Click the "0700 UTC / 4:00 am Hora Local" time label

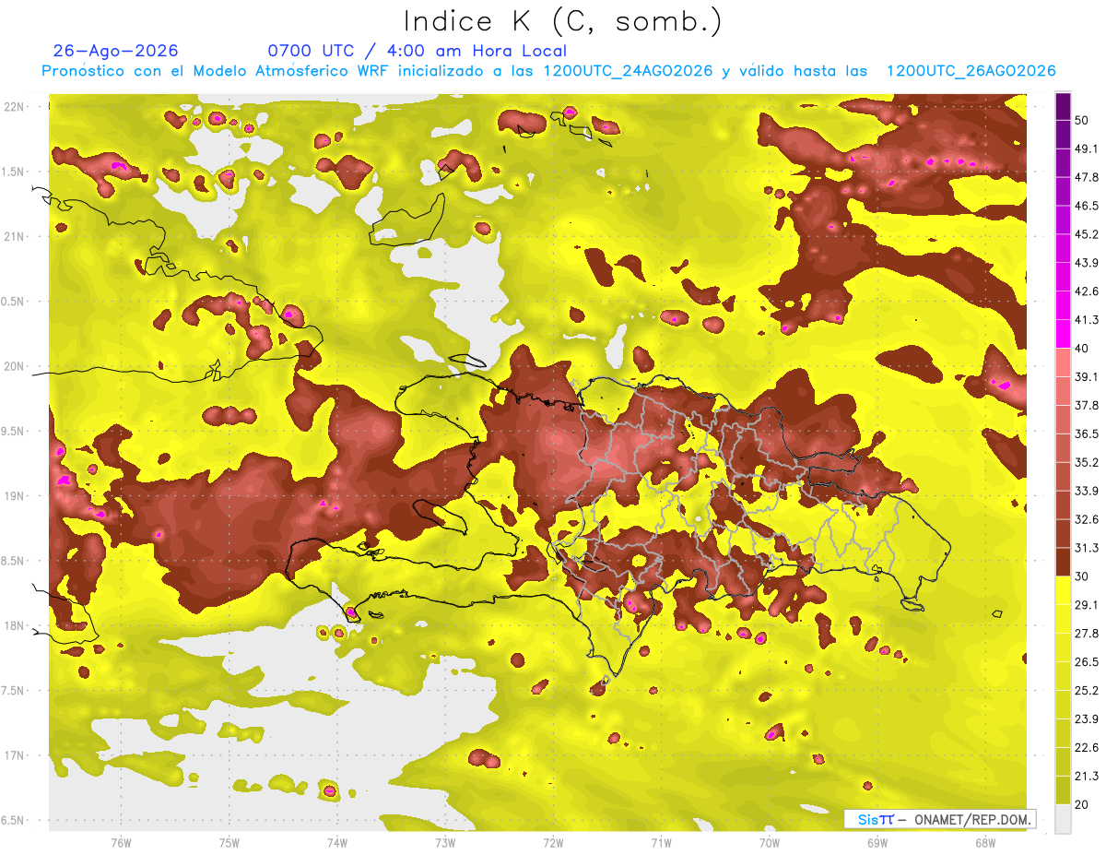pos(417,51)
